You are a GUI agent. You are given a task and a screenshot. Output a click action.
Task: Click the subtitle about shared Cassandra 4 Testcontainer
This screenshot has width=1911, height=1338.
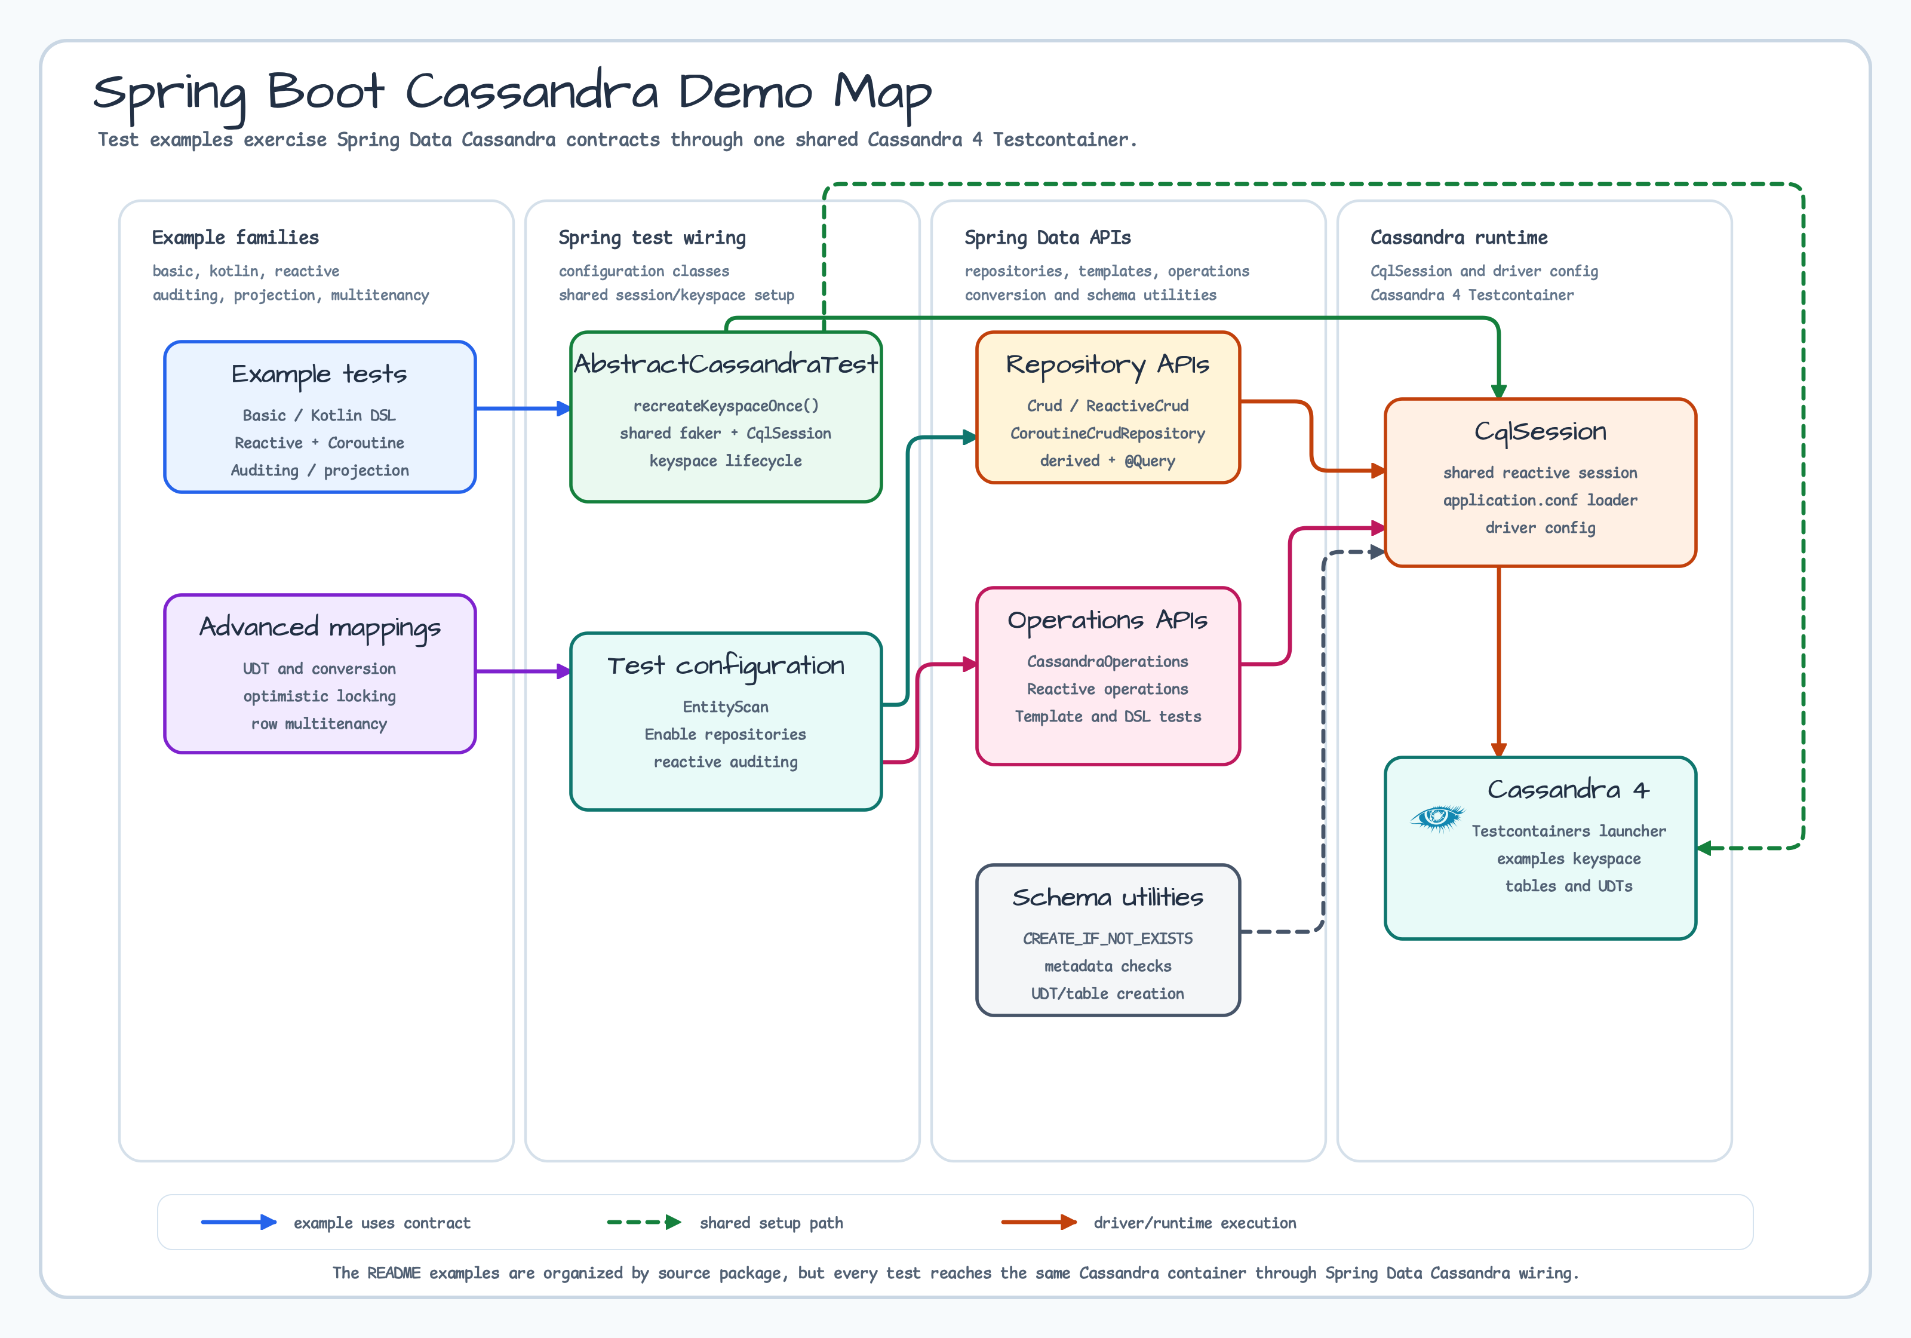click(617, 139)
